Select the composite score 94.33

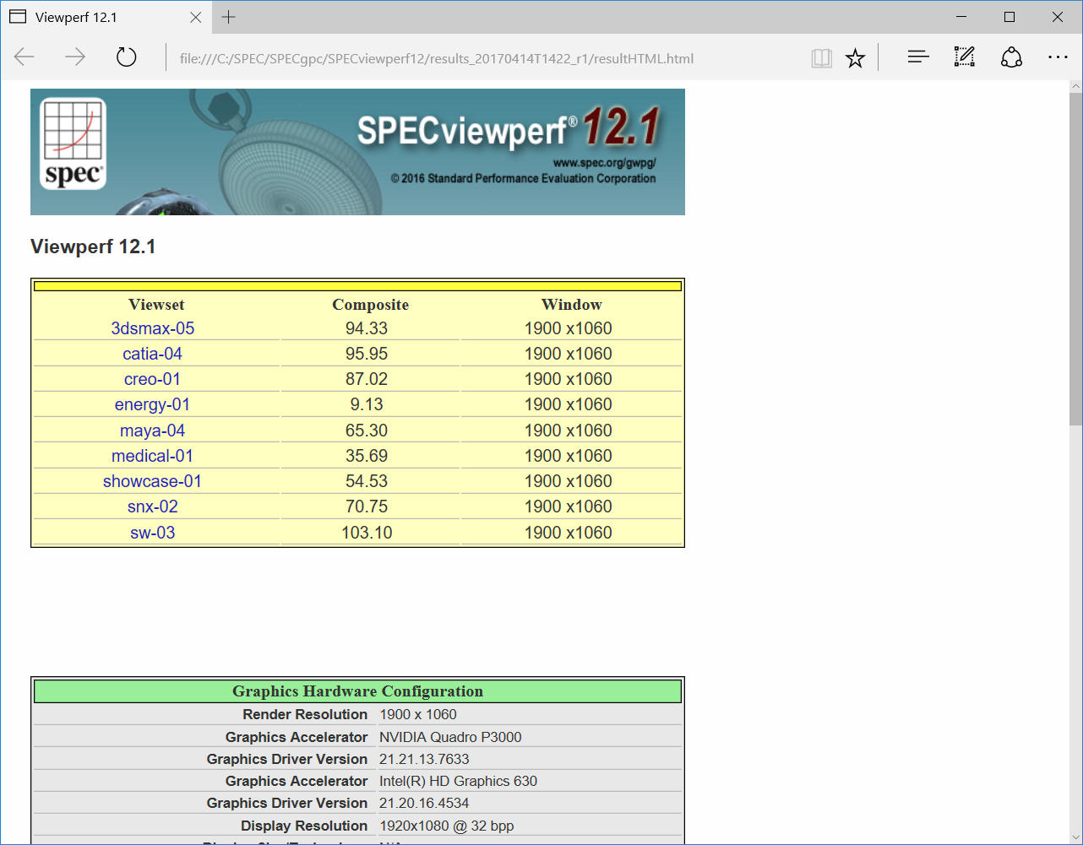367,328
